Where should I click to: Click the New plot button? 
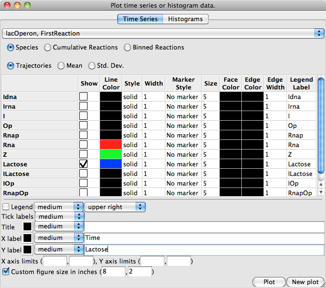pos(305,282)
